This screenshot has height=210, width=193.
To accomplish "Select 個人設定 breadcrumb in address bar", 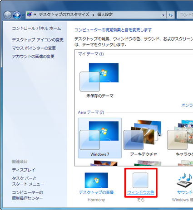I will [105, 14].
